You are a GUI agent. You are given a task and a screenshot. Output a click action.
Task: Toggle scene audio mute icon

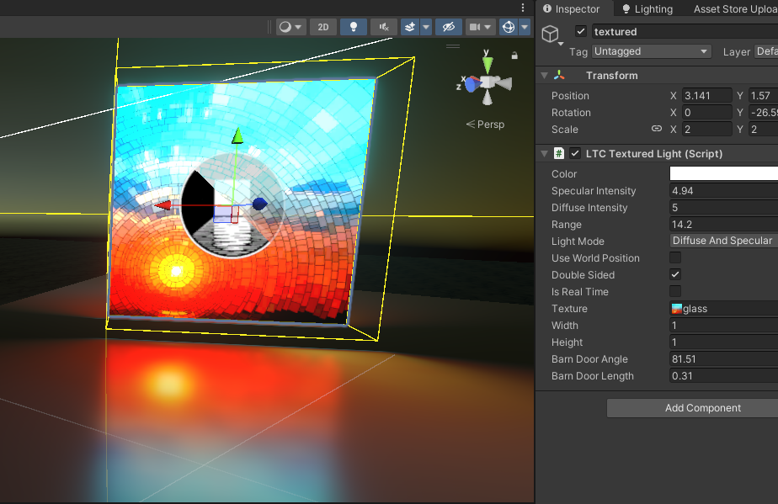[383, 27]
